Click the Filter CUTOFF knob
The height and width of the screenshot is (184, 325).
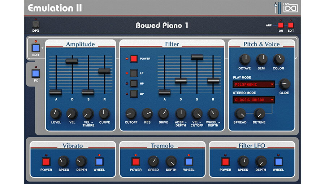130,113
